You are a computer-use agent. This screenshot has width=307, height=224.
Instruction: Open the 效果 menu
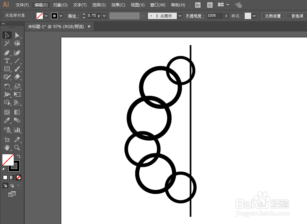coord(118,5)
